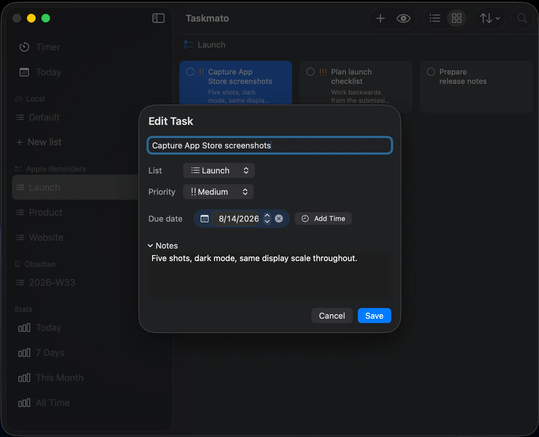The width and height of the screenshot is (539, 437).
Task: Click the Apple Reminders section header
Action: tap(50, 169)
